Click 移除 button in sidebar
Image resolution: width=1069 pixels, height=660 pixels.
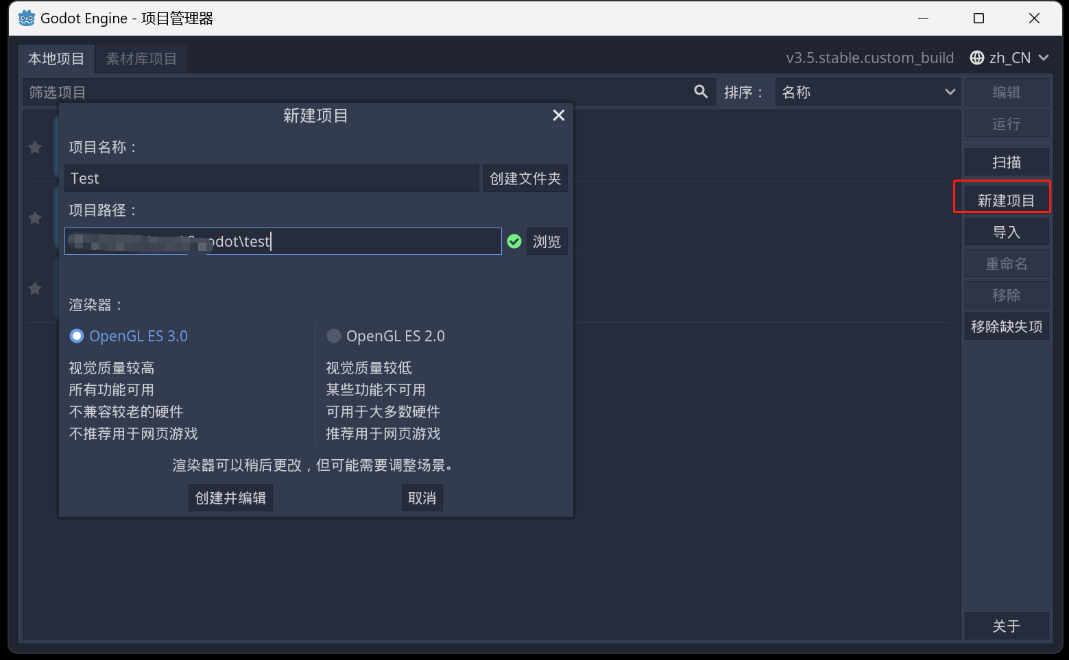click(1007, 295)
